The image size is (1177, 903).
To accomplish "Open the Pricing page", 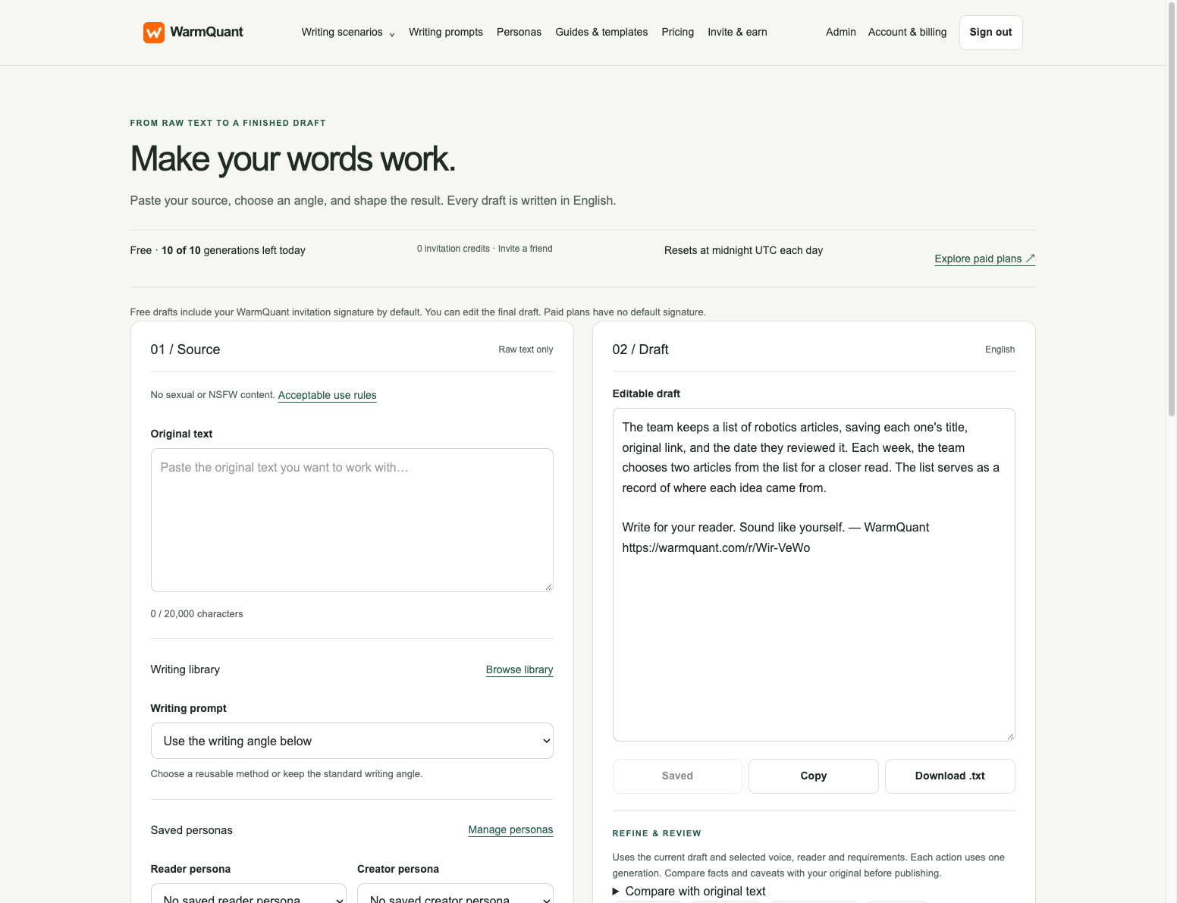I will [x=677, y=32].
